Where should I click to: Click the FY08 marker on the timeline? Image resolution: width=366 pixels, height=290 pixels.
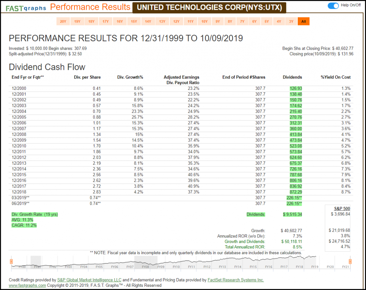click(145, 267)
